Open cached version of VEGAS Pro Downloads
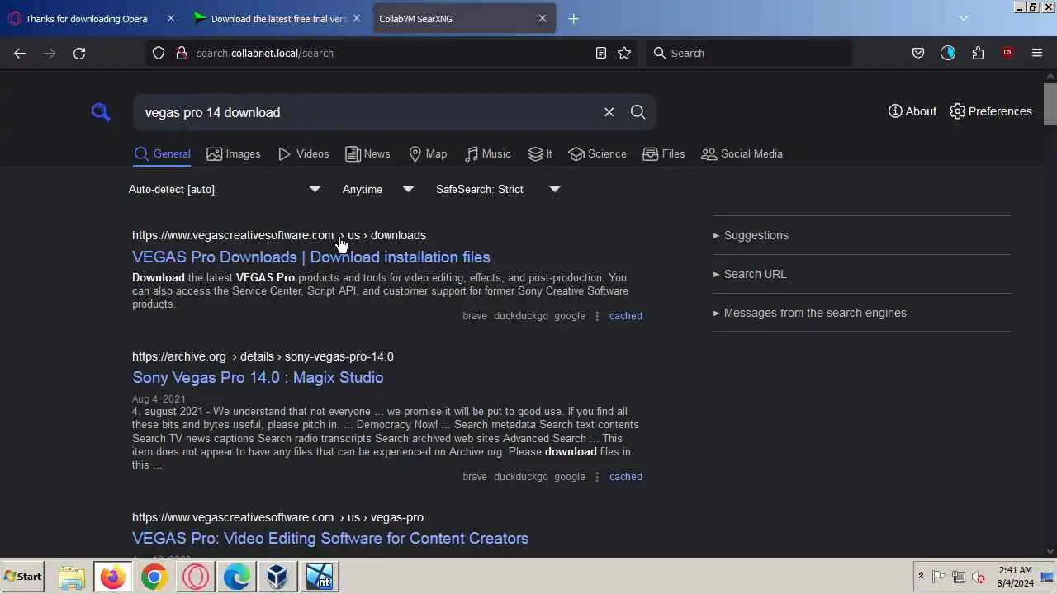 [x=626, y=316]
